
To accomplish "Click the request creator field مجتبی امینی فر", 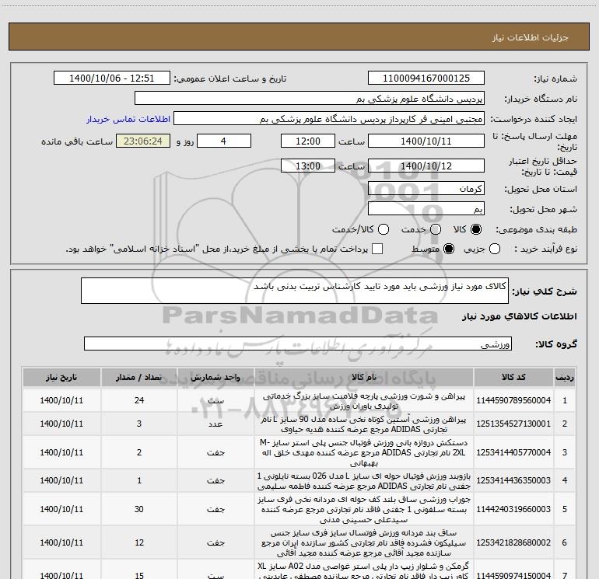I will [x=329, y=119].
